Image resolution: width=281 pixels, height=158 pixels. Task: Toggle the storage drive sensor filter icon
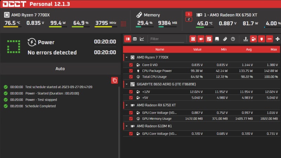coord(217,39)
